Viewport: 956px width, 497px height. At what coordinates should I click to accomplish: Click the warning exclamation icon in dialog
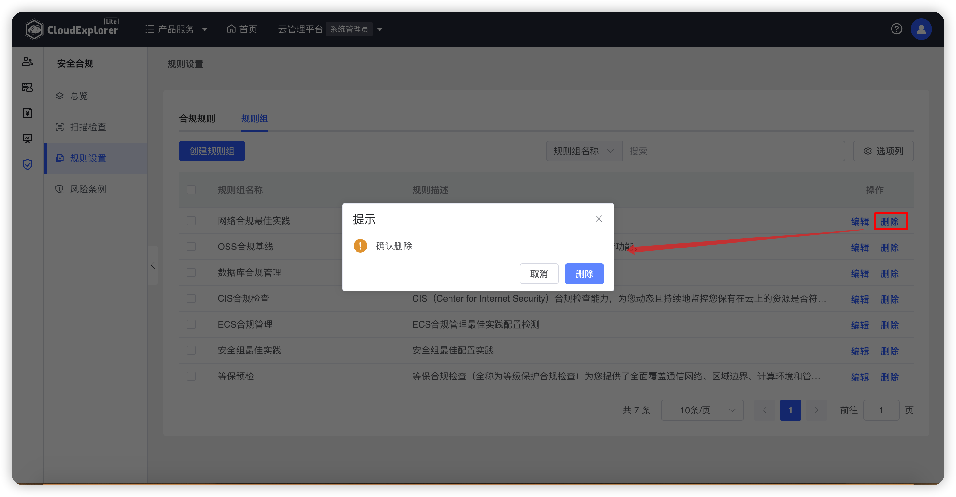(x=360, y=246)
